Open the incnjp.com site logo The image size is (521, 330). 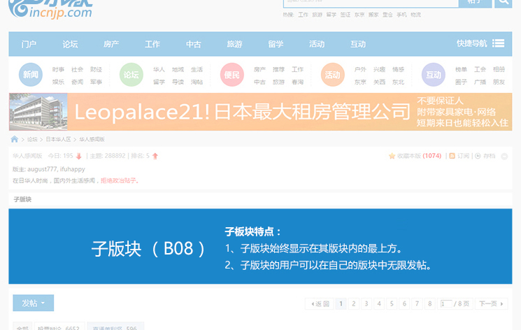pos(50,9)
